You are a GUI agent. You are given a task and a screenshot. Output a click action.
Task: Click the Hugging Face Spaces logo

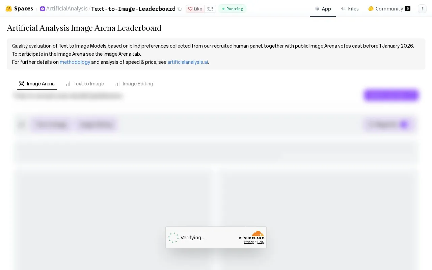[19, 8]
